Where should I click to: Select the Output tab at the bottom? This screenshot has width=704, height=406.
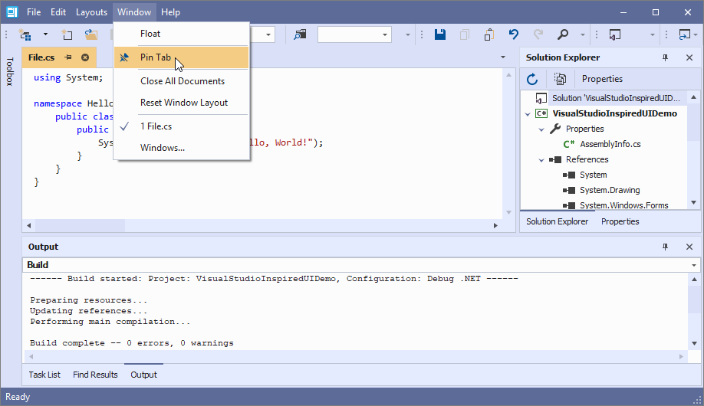143,375
